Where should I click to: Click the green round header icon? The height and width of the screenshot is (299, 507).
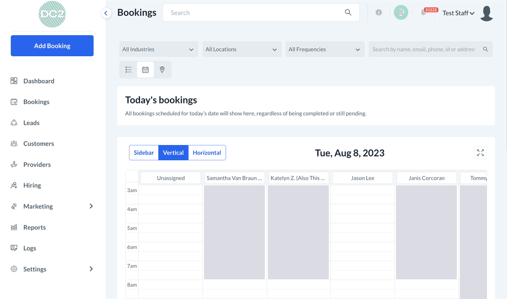pyautogui.click(x=401, y=13)
